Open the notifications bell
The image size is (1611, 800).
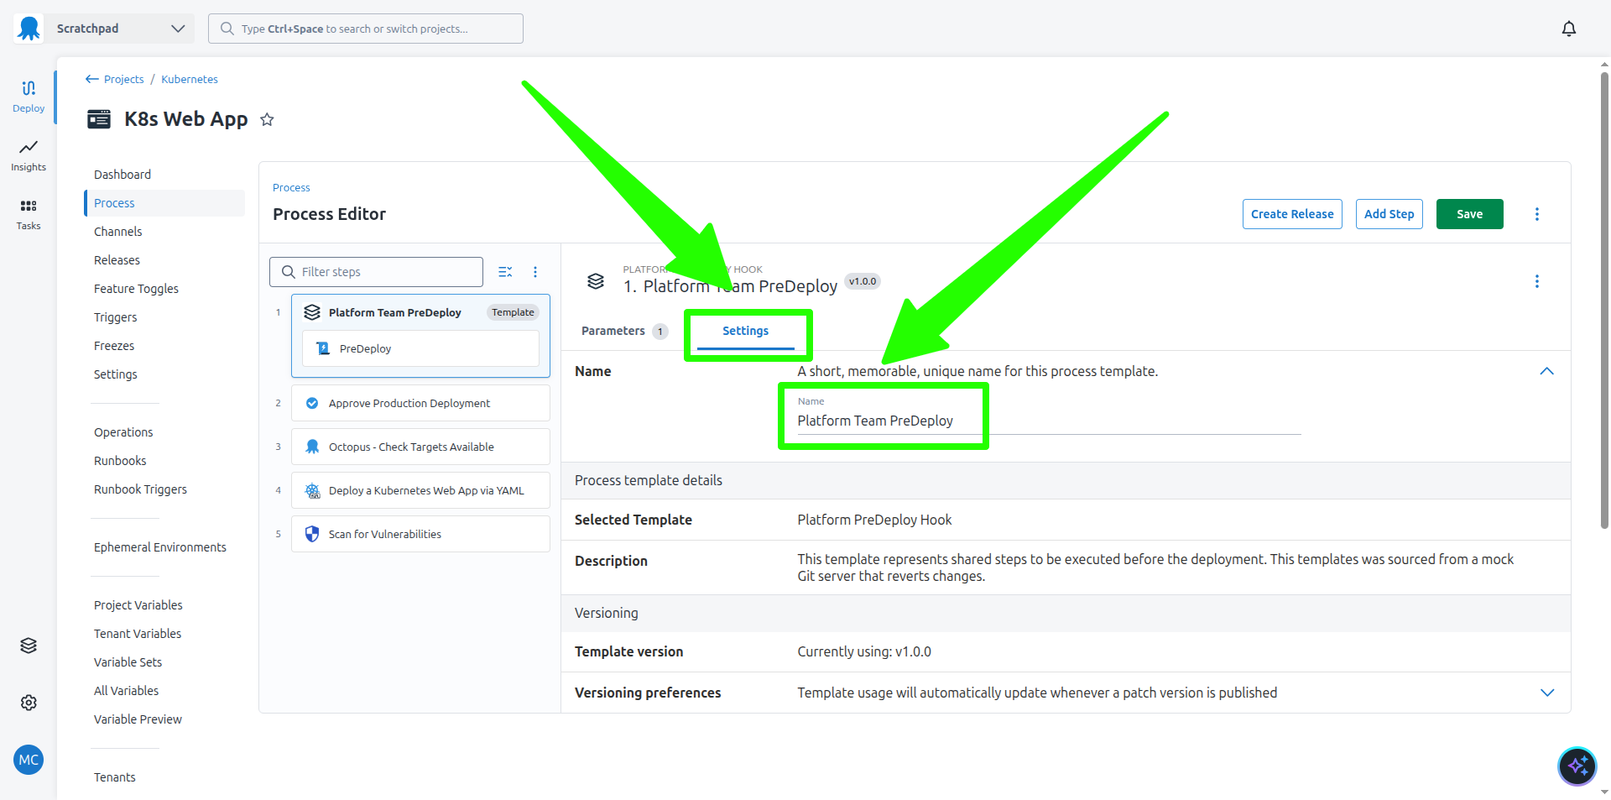tap(1568, 28)
